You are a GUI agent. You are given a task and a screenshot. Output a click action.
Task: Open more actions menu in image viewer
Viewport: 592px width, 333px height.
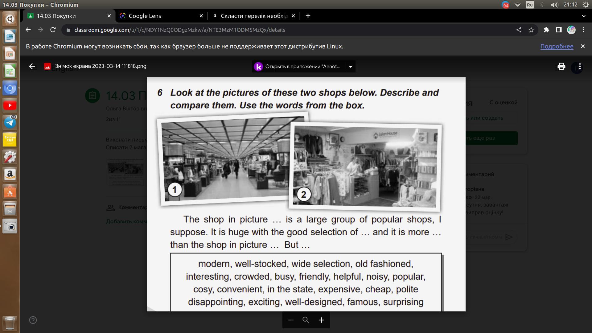pos(580,67)
